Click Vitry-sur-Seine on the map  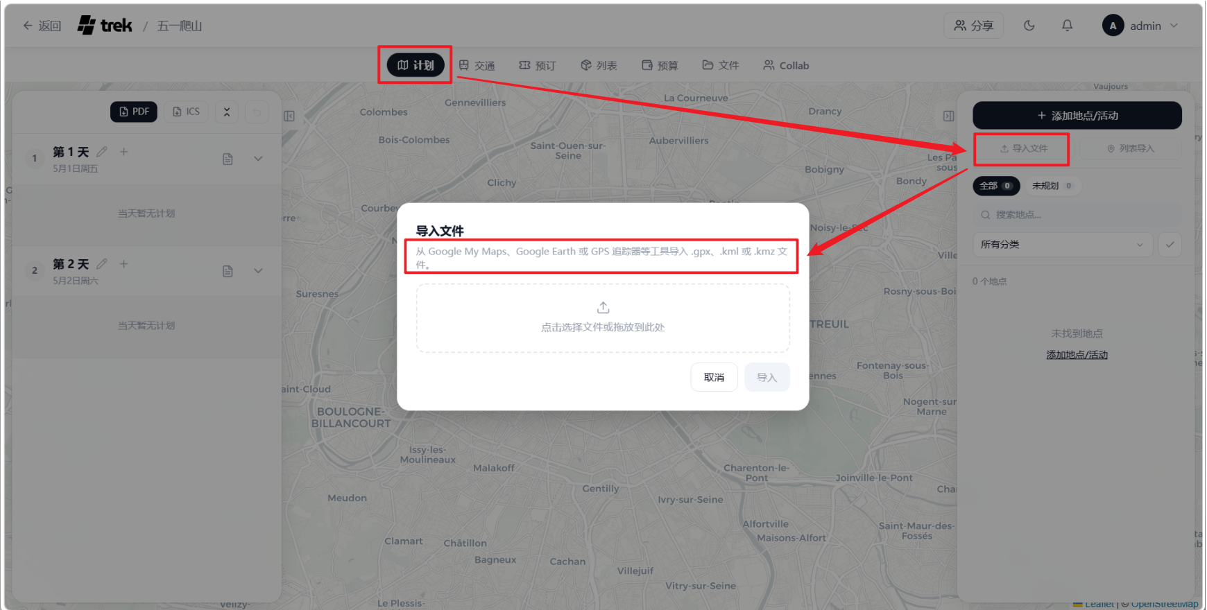[701, 586]
